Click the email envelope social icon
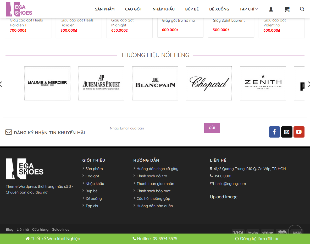Screen dimensions: 310x244 click(287, 132)
